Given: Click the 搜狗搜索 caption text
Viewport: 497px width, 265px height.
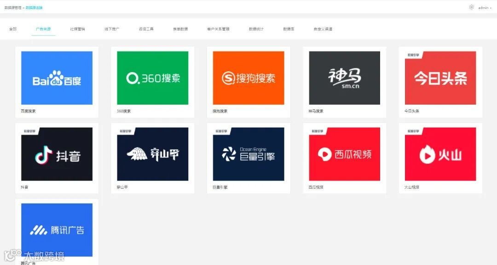Looking at the screenshot, I should [x=220, y=111].
